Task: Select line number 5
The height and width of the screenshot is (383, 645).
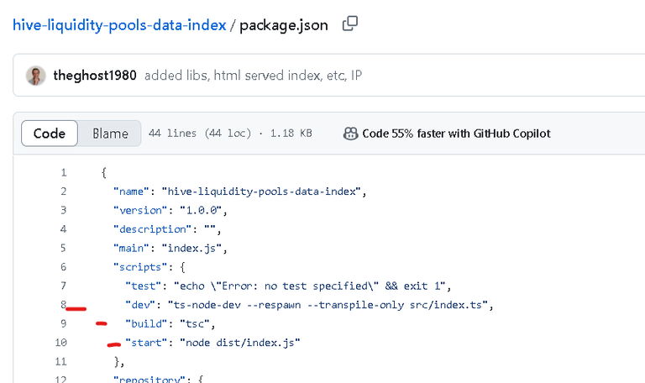Action: [63, 248]
